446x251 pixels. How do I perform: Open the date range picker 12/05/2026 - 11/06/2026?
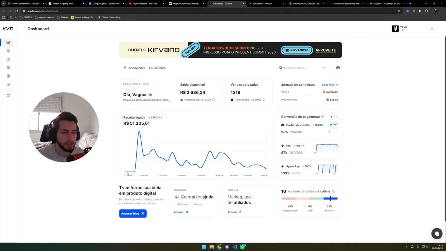pos(144,68)
